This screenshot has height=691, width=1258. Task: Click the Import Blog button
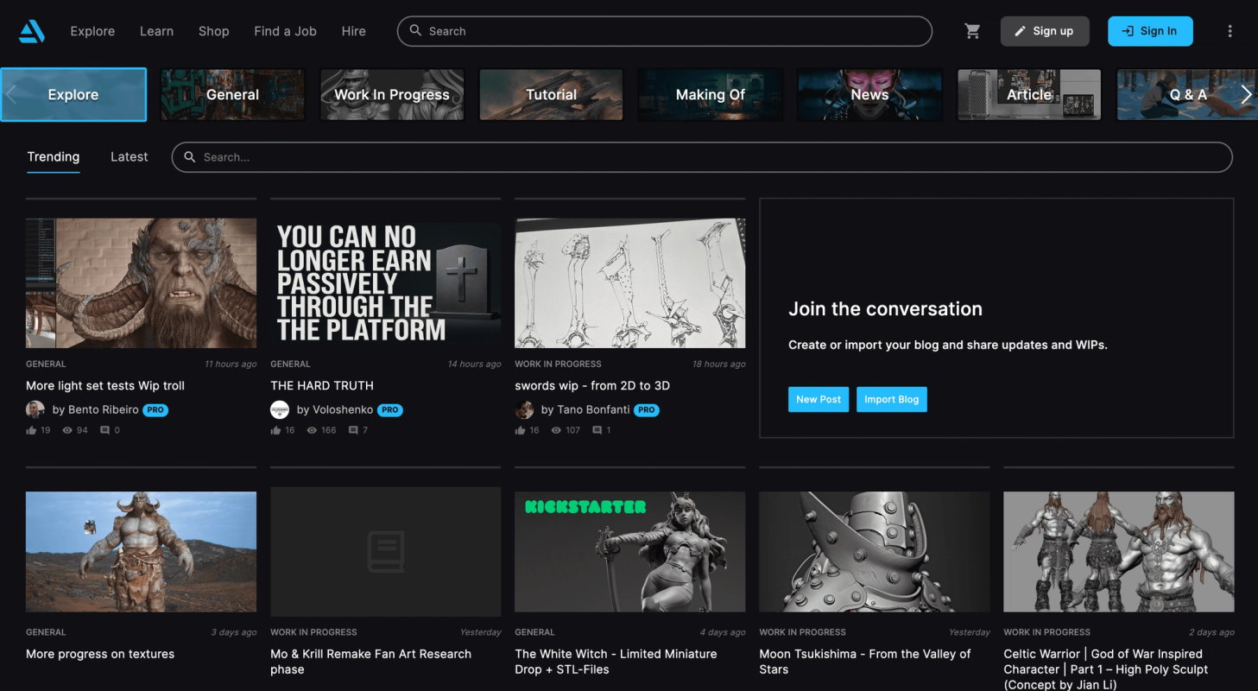(892, 399)
